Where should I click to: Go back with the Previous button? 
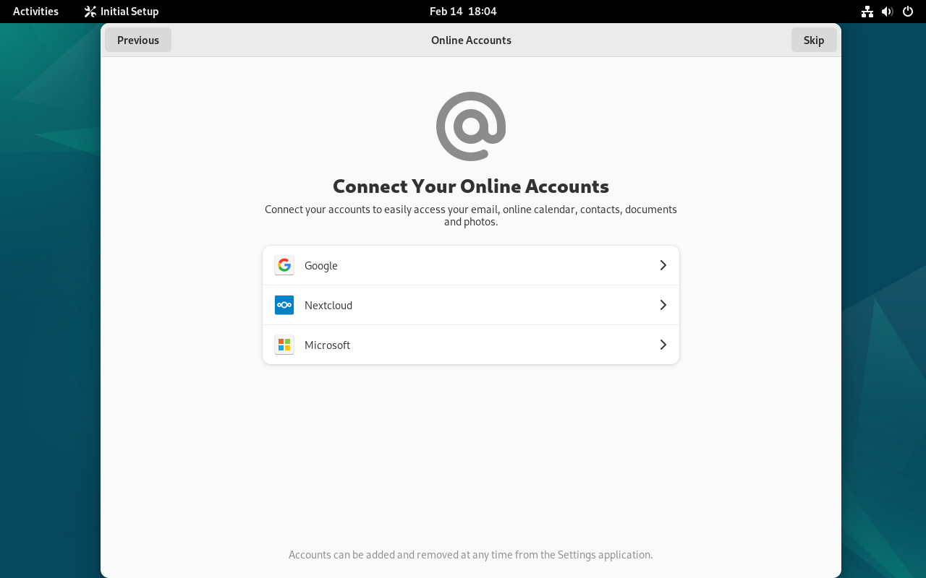(138, 40)
